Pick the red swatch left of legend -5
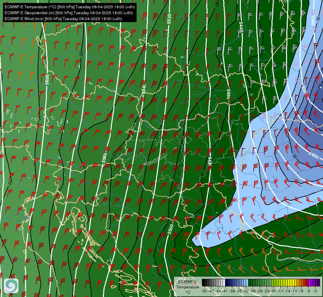The height and width of the screenshot is (297, 323). click(307, 282)
